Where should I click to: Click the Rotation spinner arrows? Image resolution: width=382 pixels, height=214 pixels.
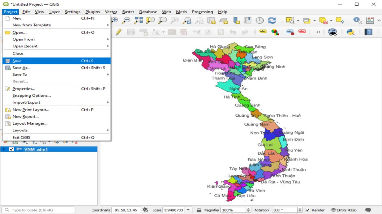click(300, 210)
